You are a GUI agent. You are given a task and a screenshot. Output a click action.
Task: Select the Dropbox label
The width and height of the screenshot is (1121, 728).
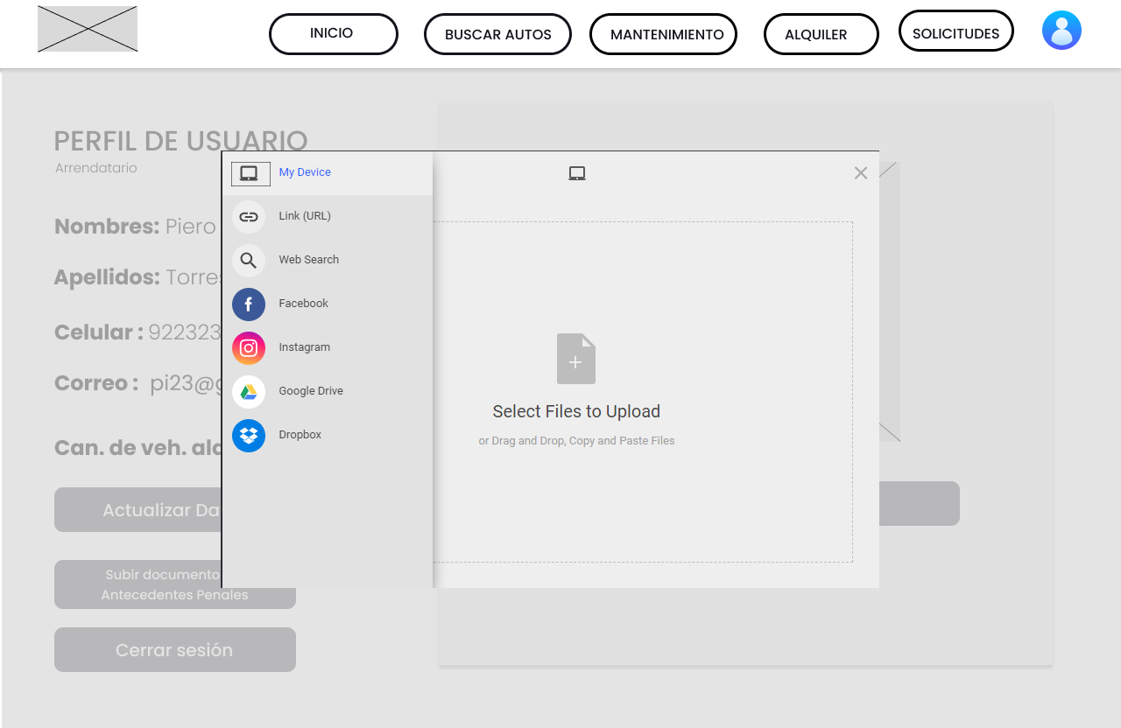pyautogui.click(x=300, y=435)
